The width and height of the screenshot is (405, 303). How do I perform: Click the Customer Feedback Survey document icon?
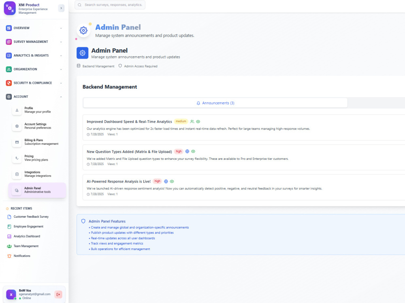pos(9,217)
